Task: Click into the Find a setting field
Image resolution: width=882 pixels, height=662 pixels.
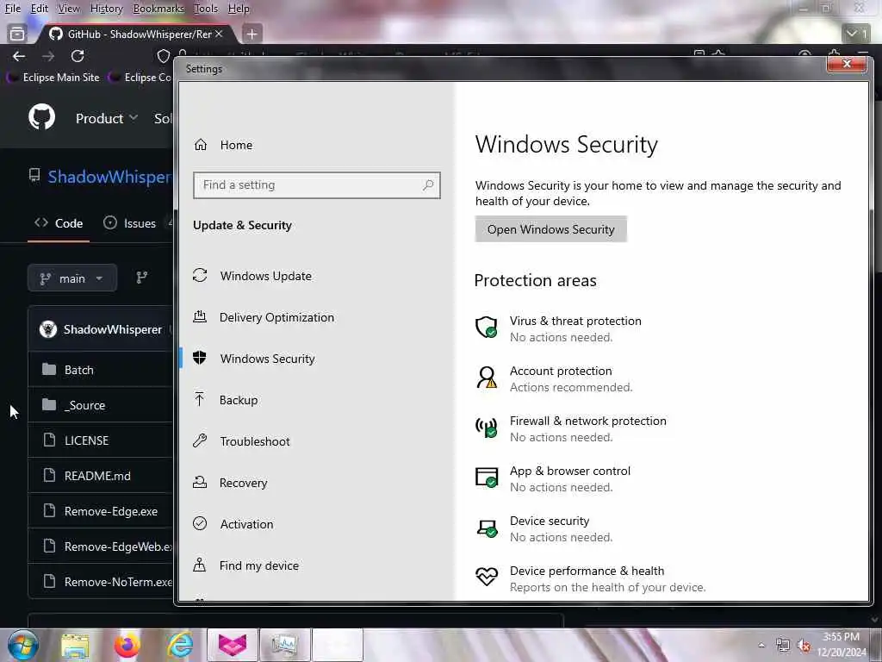Action: point(317,185)
